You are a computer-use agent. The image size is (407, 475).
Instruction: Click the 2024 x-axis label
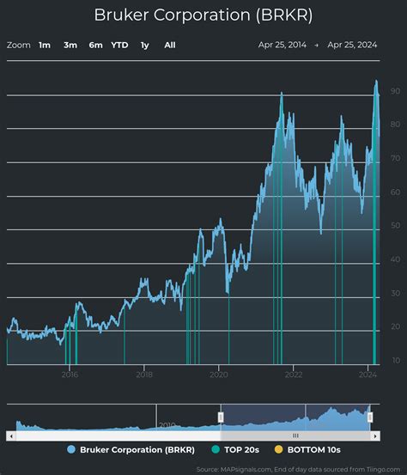368,375
